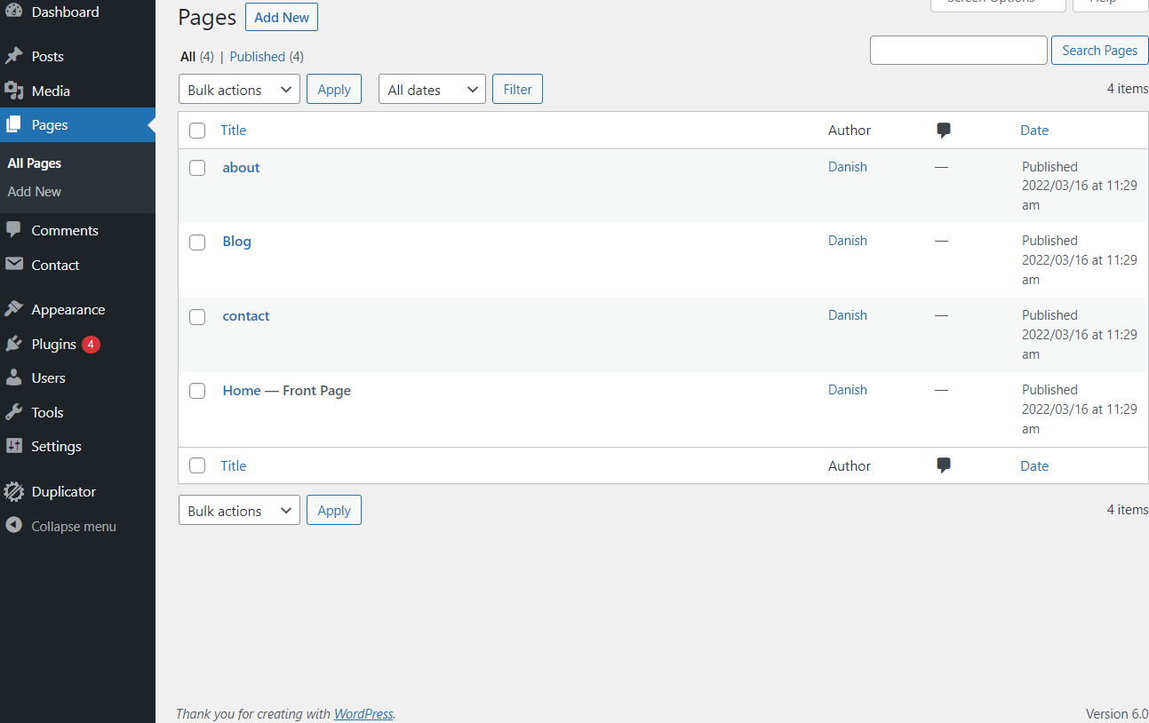Click the Settings sliders icon
1149x723 pixels.
(13, 446)
